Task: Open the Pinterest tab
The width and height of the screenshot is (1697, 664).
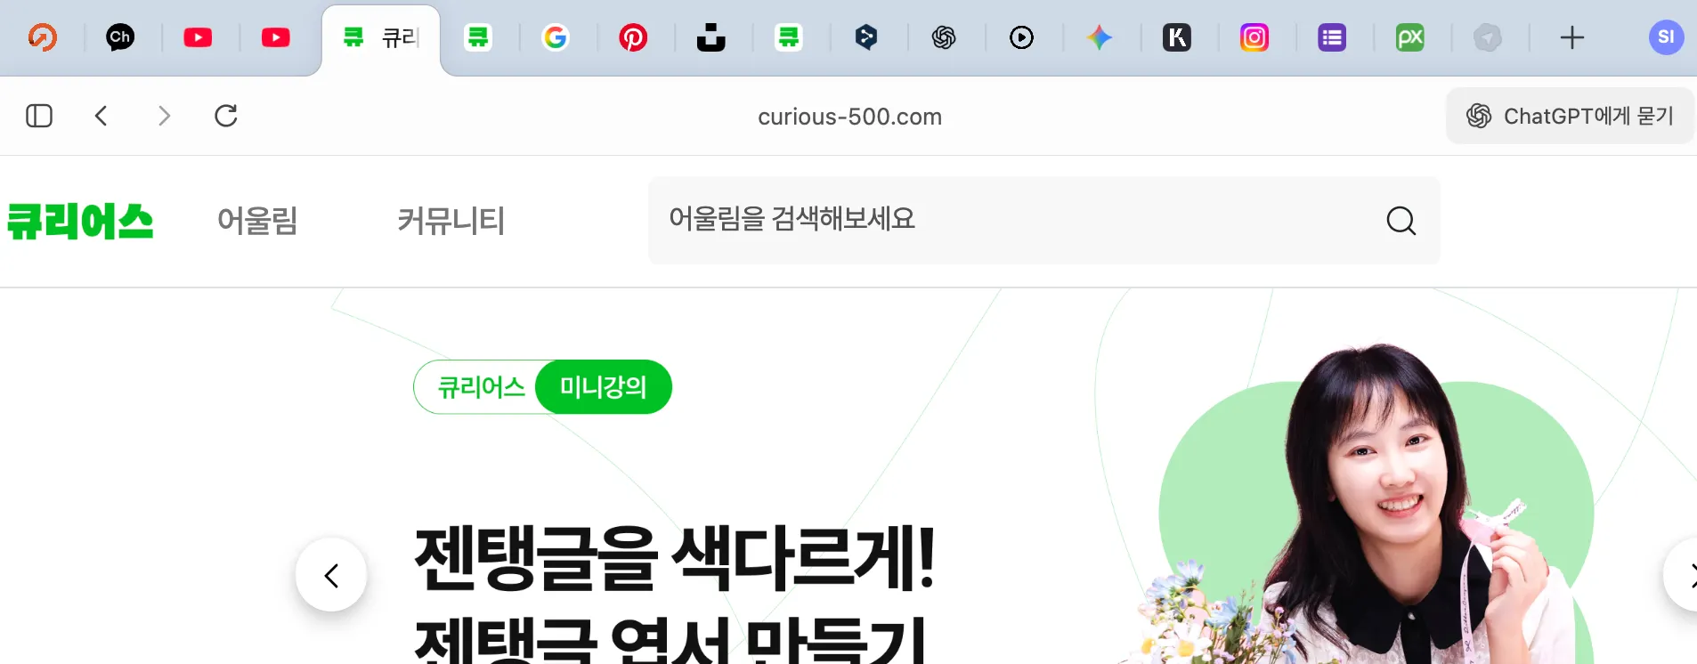Action: (633, 37)
